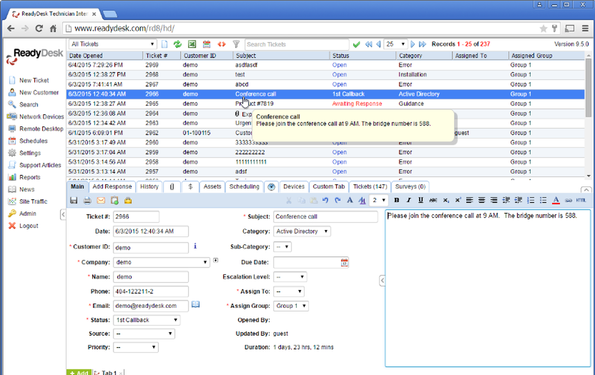The image size is (595, 375).
Task: Jump to first page of records
Action: click(368, 45)
